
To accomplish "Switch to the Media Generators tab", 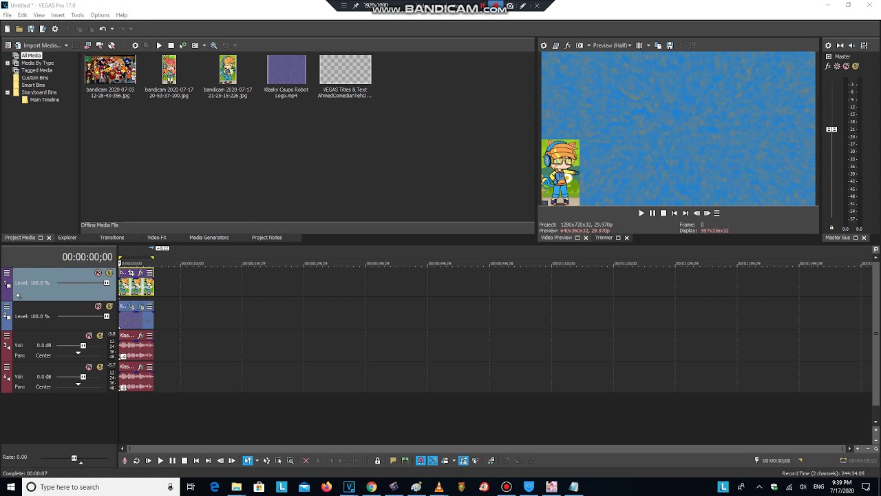I will (209, 238).
